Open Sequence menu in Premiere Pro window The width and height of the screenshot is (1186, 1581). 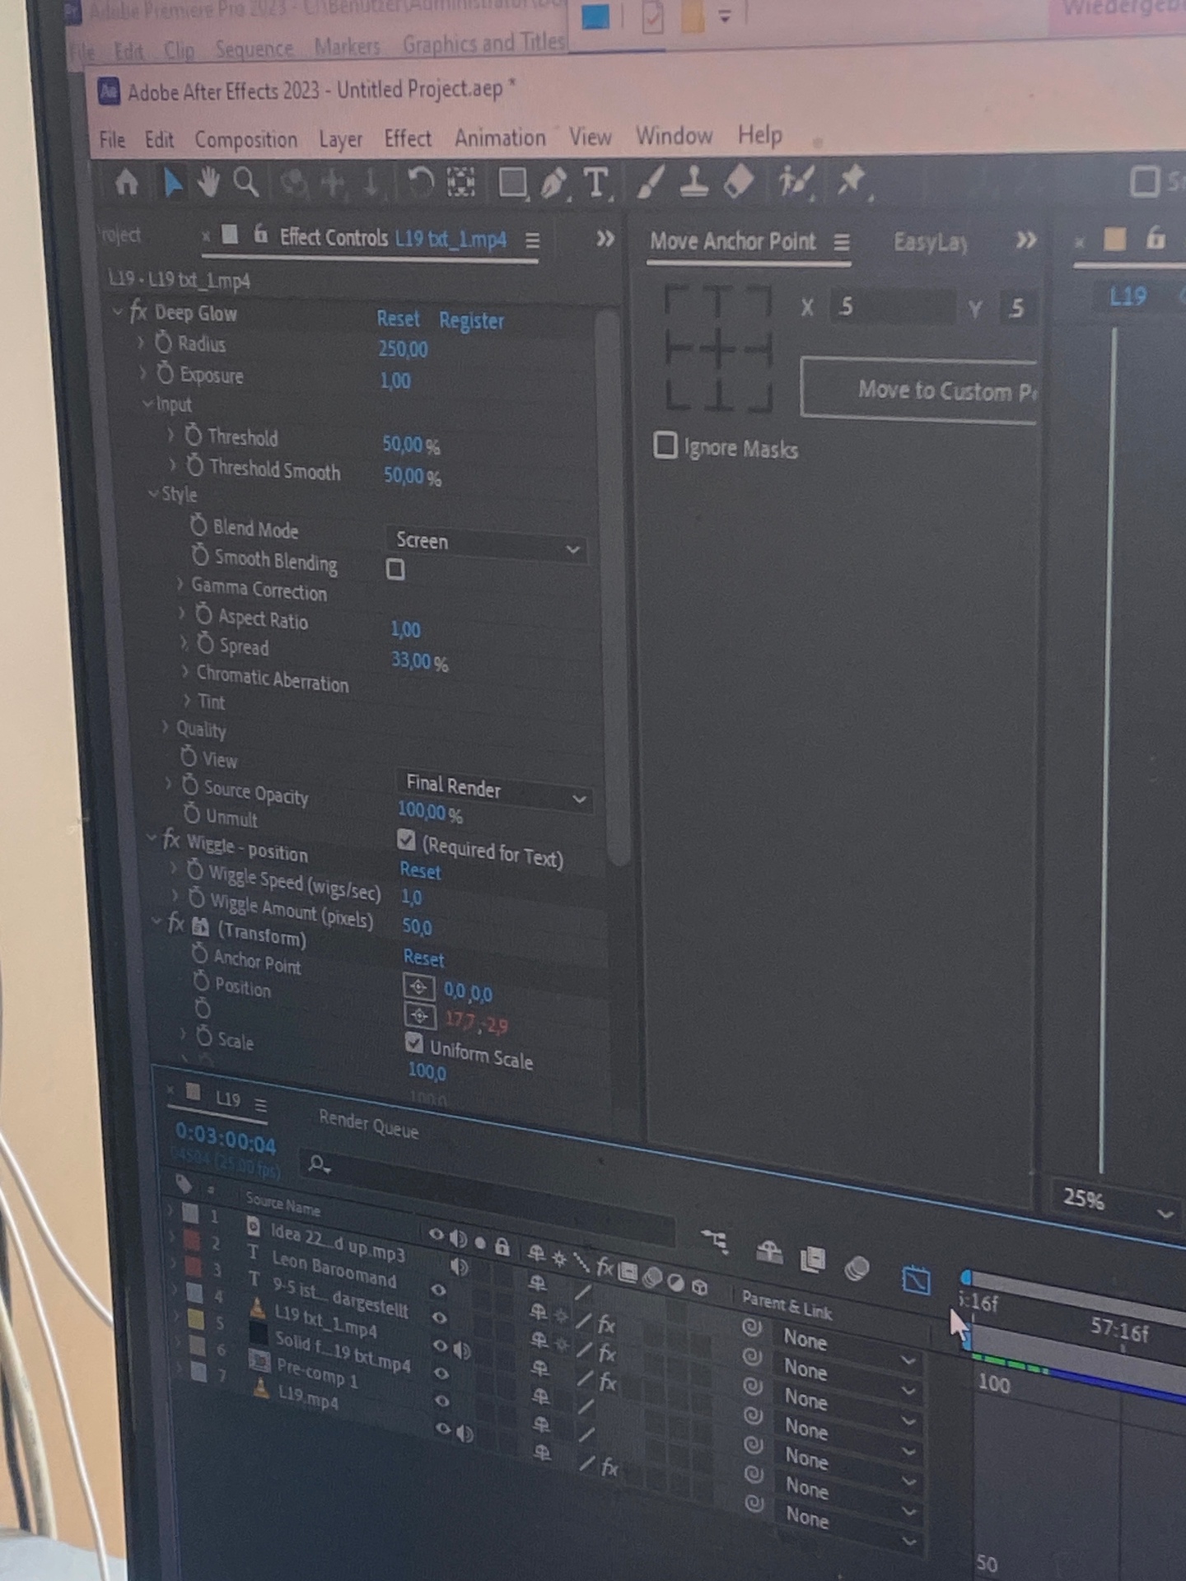coord(254,49)
